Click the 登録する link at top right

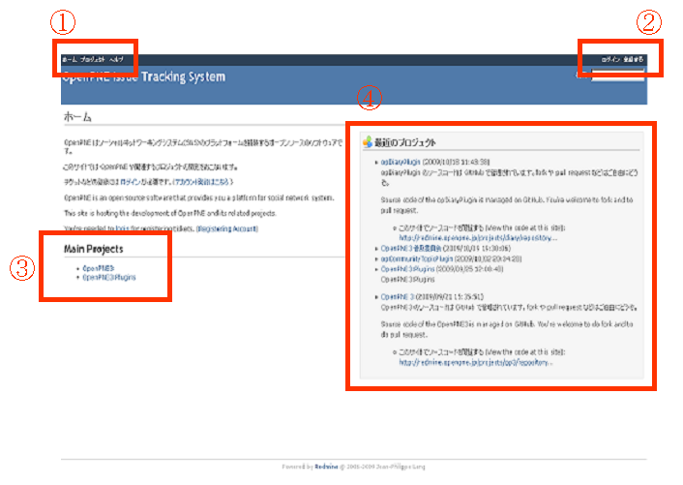(634, 59)
